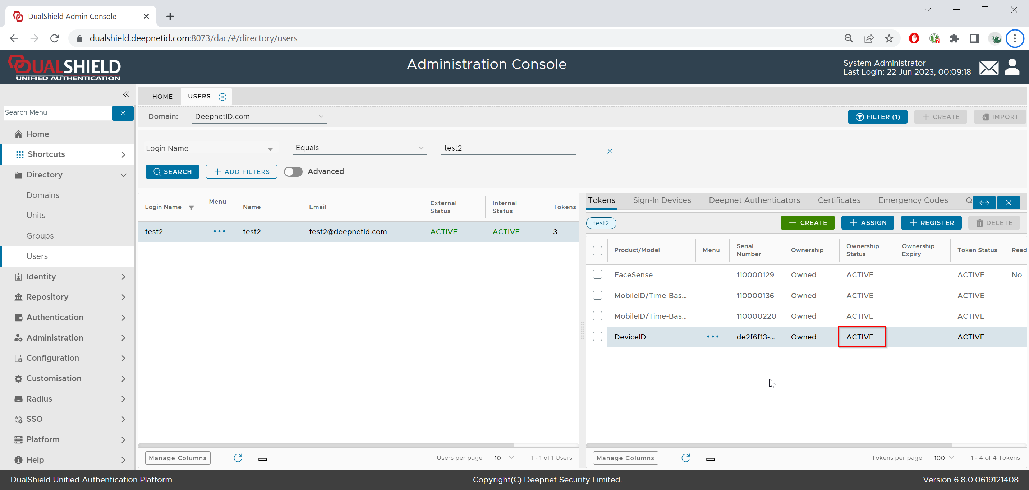Remove the test2 filter with X icon
The width and height of the screenshot is (1029, 490).
point(610,151)
